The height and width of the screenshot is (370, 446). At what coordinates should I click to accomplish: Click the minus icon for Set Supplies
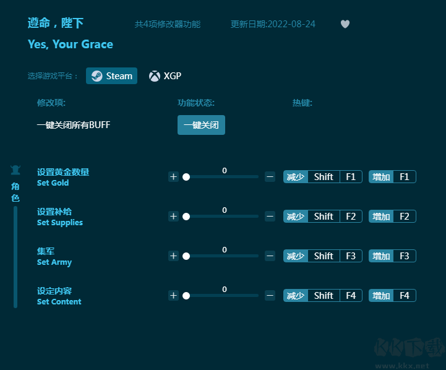click(270, 217)
